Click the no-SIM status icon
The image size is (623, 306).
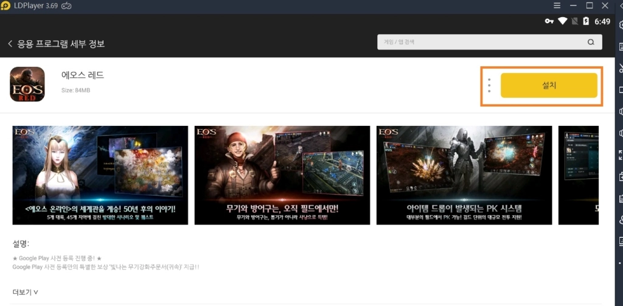(x=574, y=21)
